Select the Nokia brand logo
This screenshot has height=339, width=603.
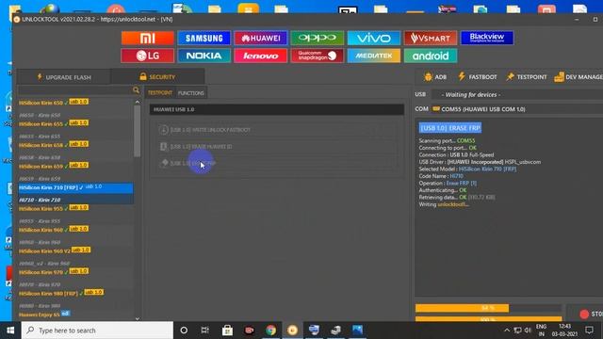[x=204, y=56]
